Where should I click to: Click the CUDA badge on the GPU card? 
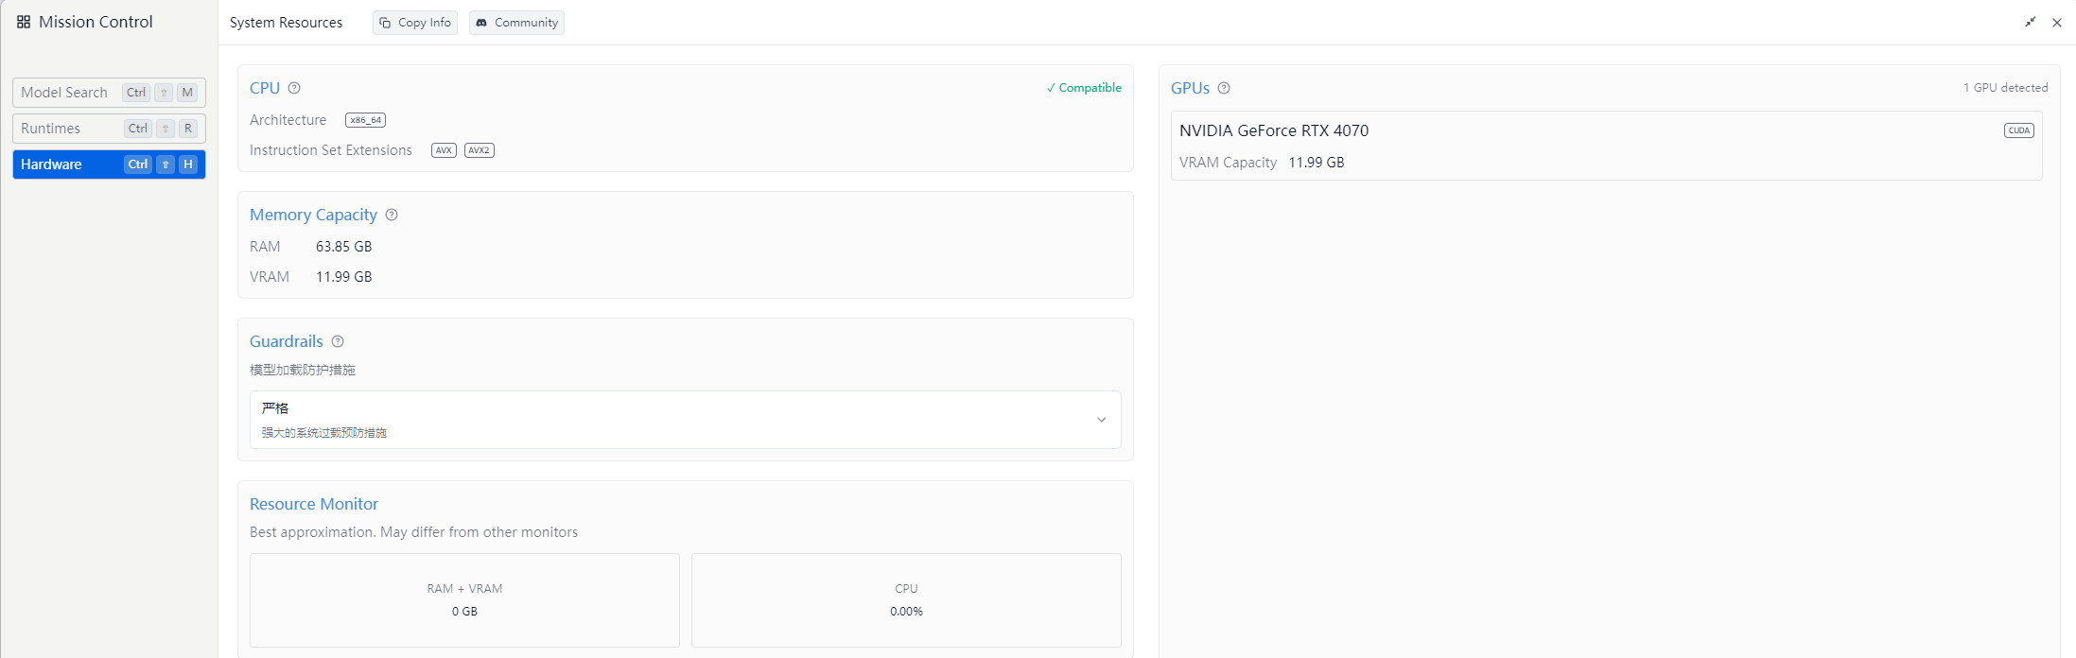pyautogui.click(x=2018, y=130)
